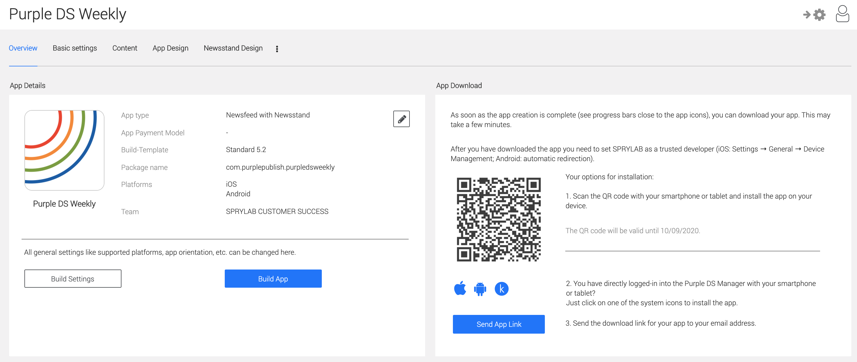Select the App Design tab

pos(170,48)
